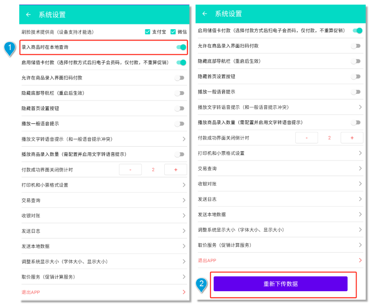Open 收银对账 chevron in right panel

360,184
